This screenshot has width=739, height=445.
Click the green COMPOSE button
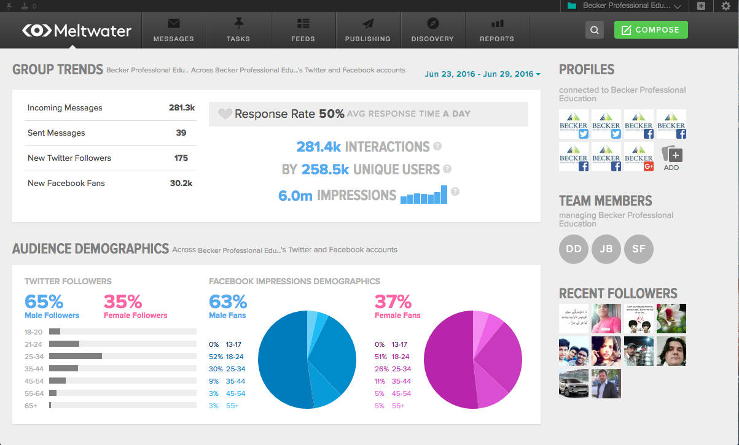click(651, 29)
